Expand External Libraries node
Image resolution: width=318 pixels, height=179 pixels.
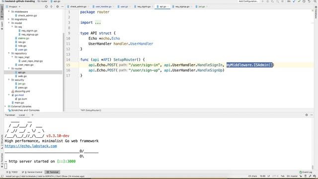(x=5, y=106)
